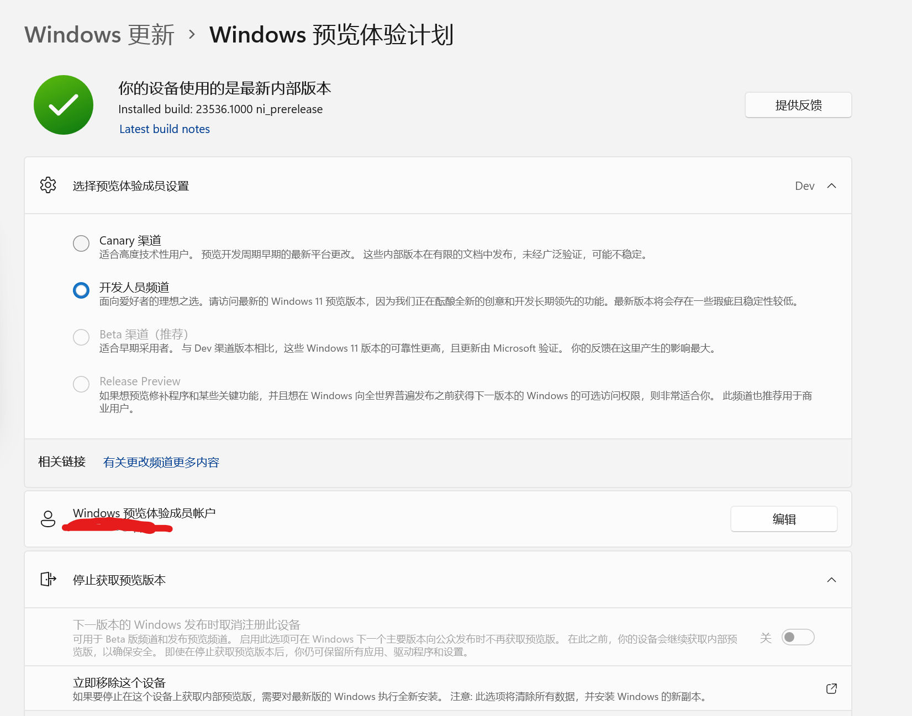
Task: Open the external link icon for 立即移除这个设备
Action: coord(831,688)
